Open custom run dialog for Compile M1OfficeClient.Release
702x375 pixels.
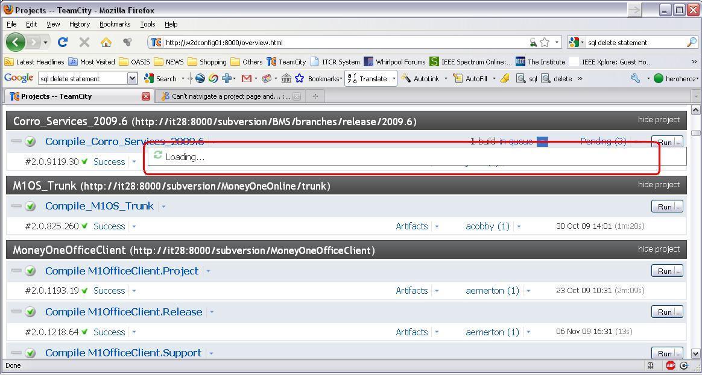click(679, 312)
